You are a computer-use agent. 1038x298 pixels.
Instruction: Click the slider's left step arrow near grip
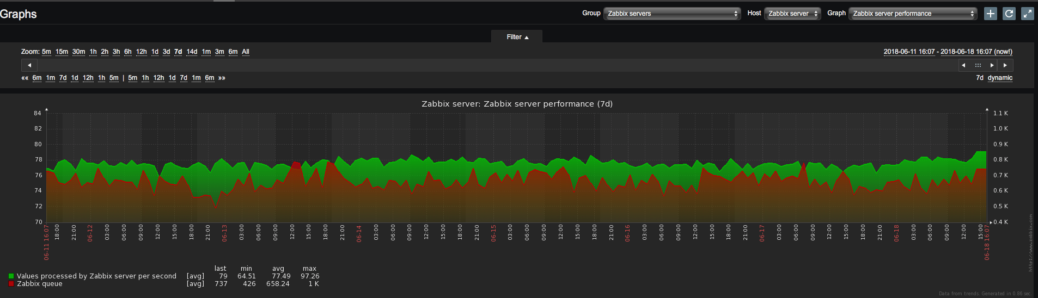pyautogui.click(x=964, y=65)
